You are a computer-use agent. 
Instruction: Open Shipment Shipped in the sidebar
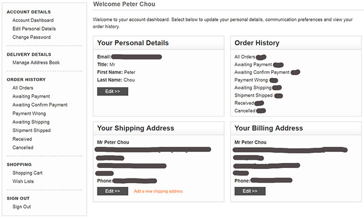pyautogui.click(x=32, y=130)
